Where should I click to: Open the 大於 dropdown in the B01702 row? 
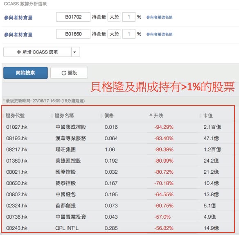(114, 17)
